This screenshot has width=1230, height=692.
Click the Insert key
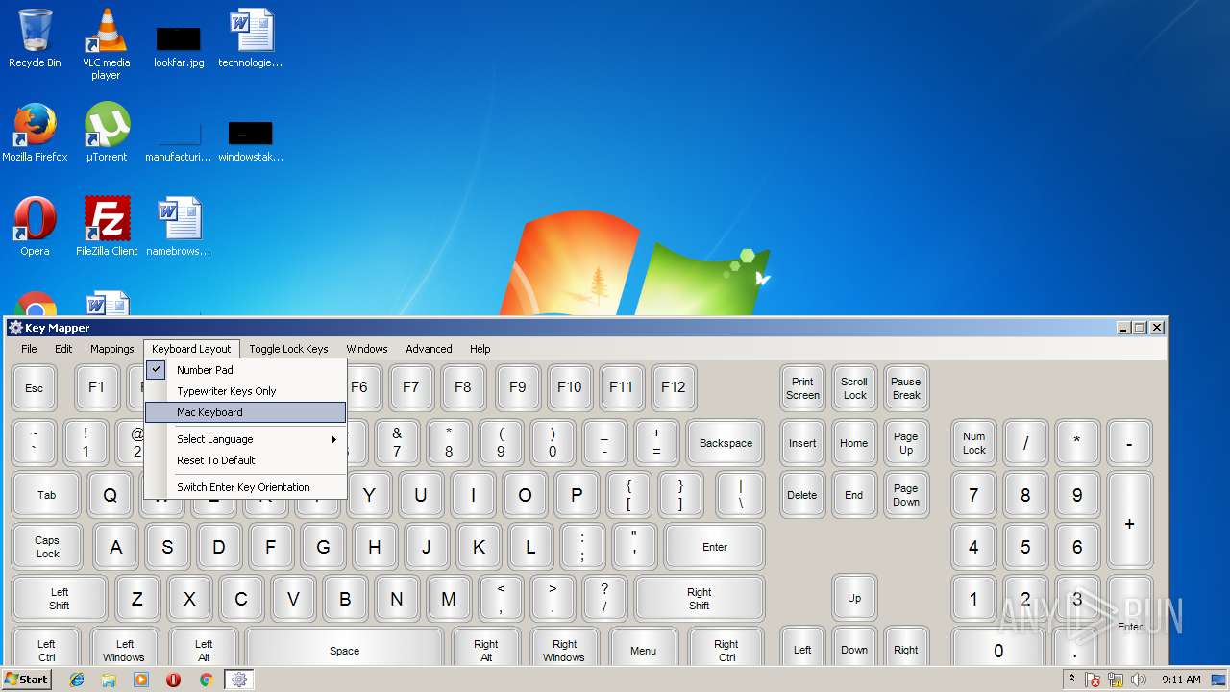point(802,443)
